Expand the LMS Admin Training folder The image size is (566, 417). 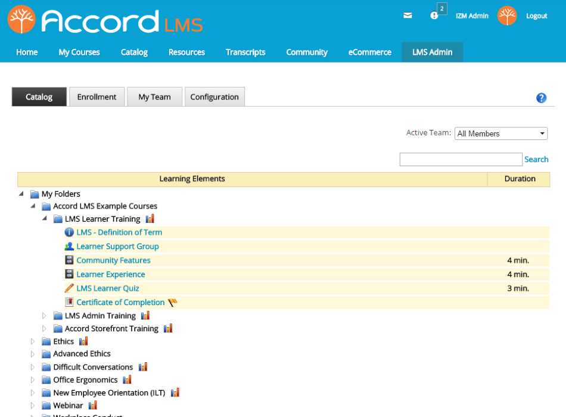(x=43, y=315)
